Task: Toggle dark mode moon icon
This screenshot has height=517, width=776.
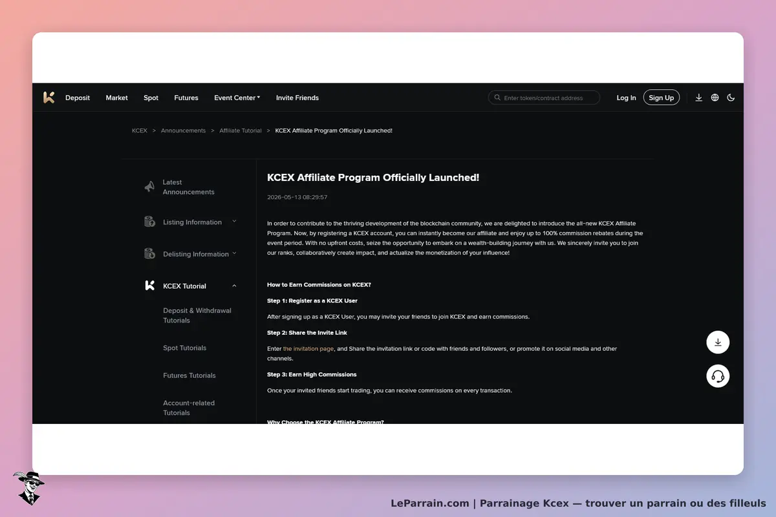Action: click(731, 98)
